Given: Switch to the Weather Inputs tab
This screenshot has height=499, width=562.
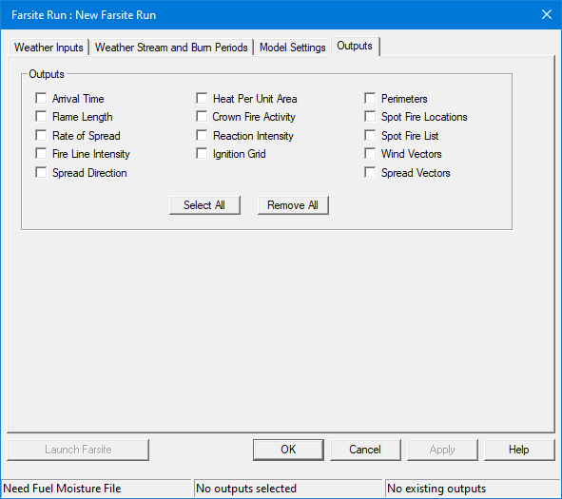Looking at the screenshot, I should (x=48, y=48).
